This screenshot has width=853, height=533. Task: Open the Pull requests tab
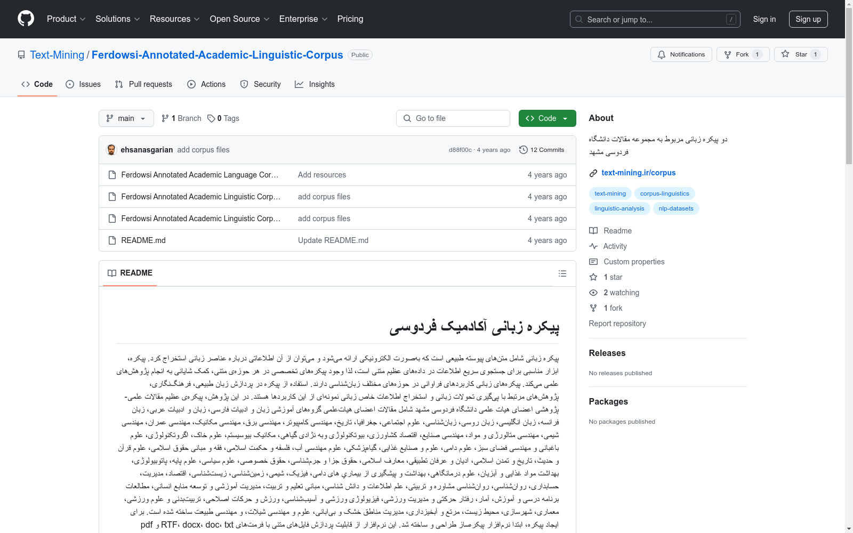click(x=143, y=84)
